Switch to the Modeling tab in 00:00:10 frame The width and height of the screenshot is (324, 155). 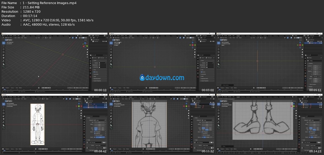pos(28,36)
